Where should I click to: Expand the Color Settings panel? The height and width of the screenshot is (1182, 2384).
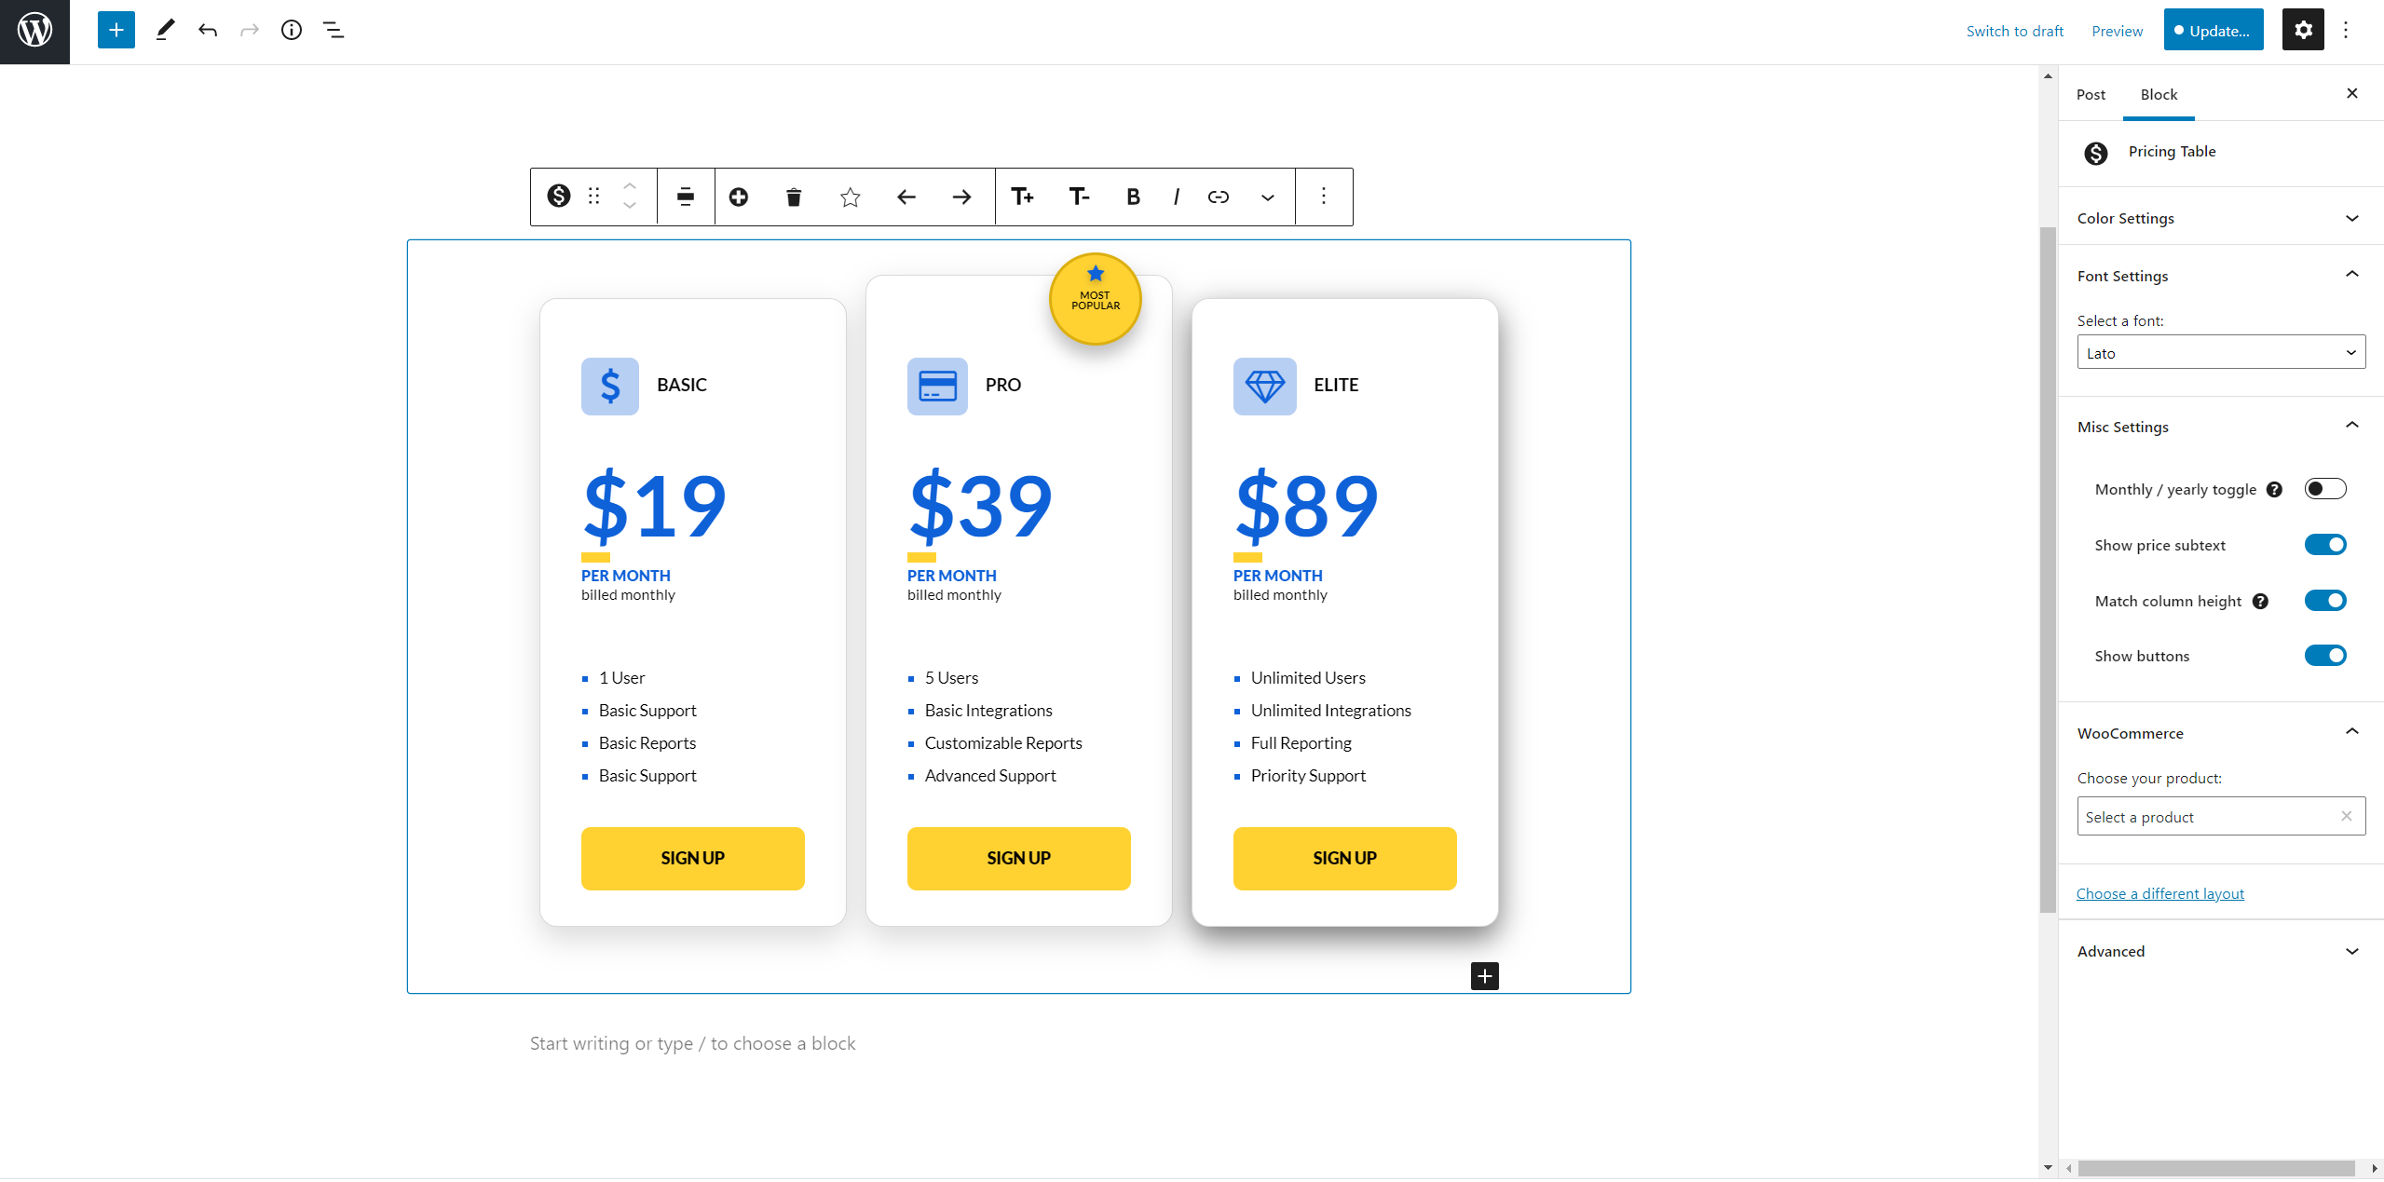click(2220, 218)
